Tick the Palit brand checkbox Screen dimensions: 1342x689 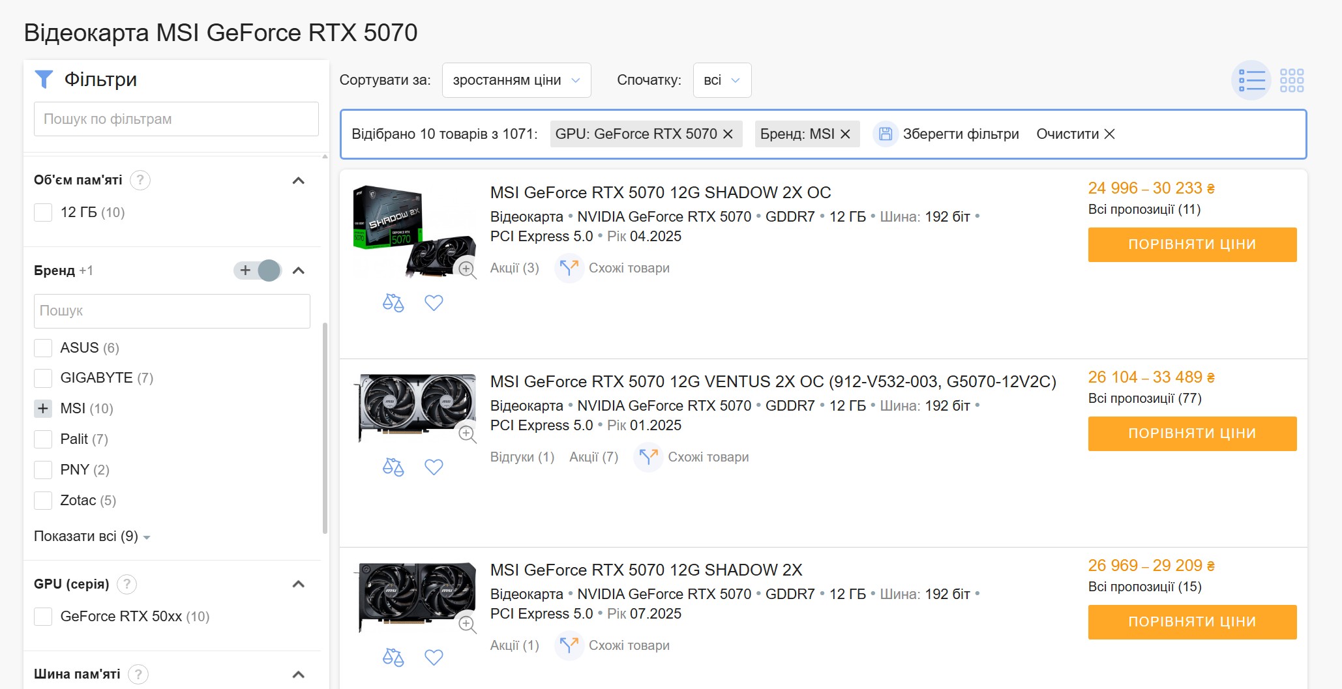pos(43,439)
